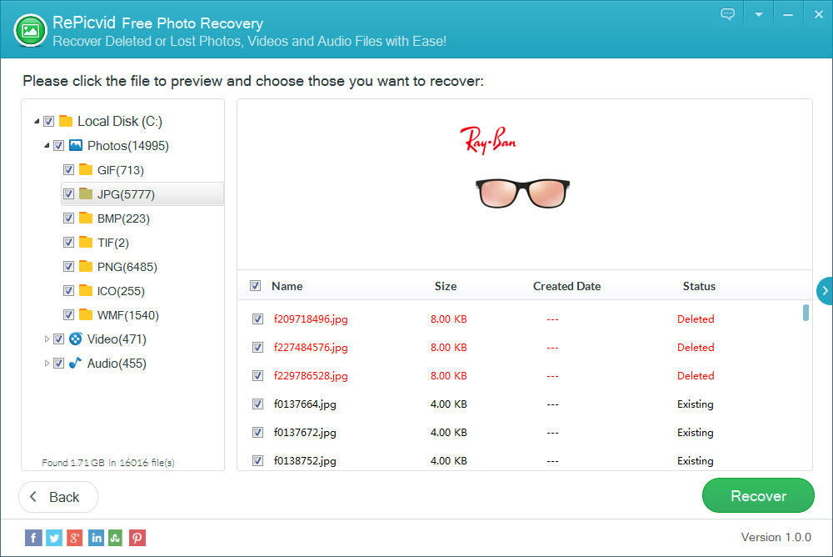Image resolution: width=833 pixels, height=557 pixels.
Task: Expand the Audio(455) tree node
Action: coord(47,363)
